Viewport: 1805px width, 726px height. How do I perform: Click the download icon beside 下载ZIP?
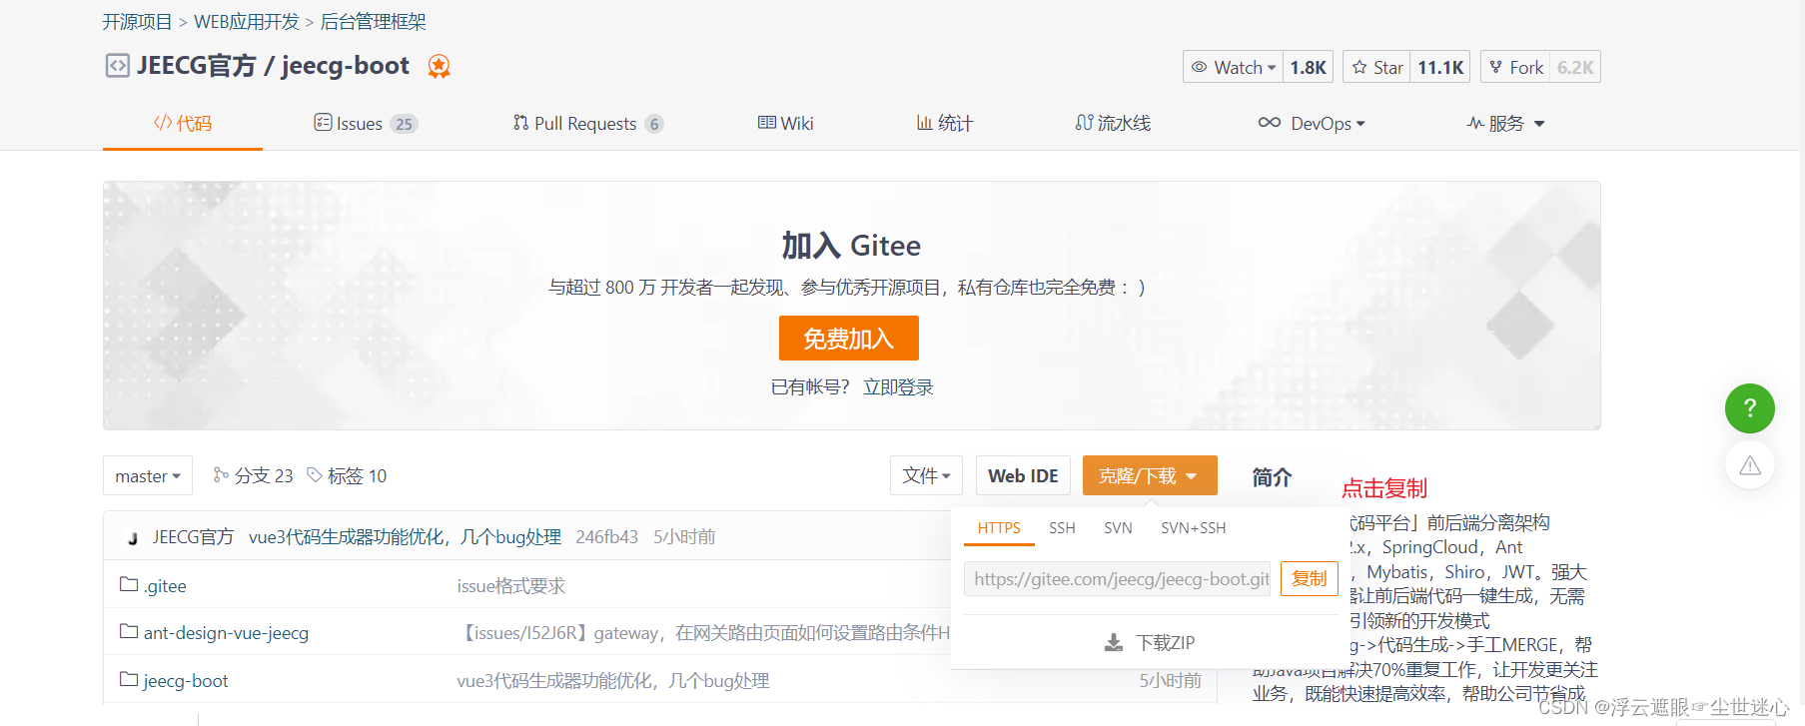(x=1113, y=642)
